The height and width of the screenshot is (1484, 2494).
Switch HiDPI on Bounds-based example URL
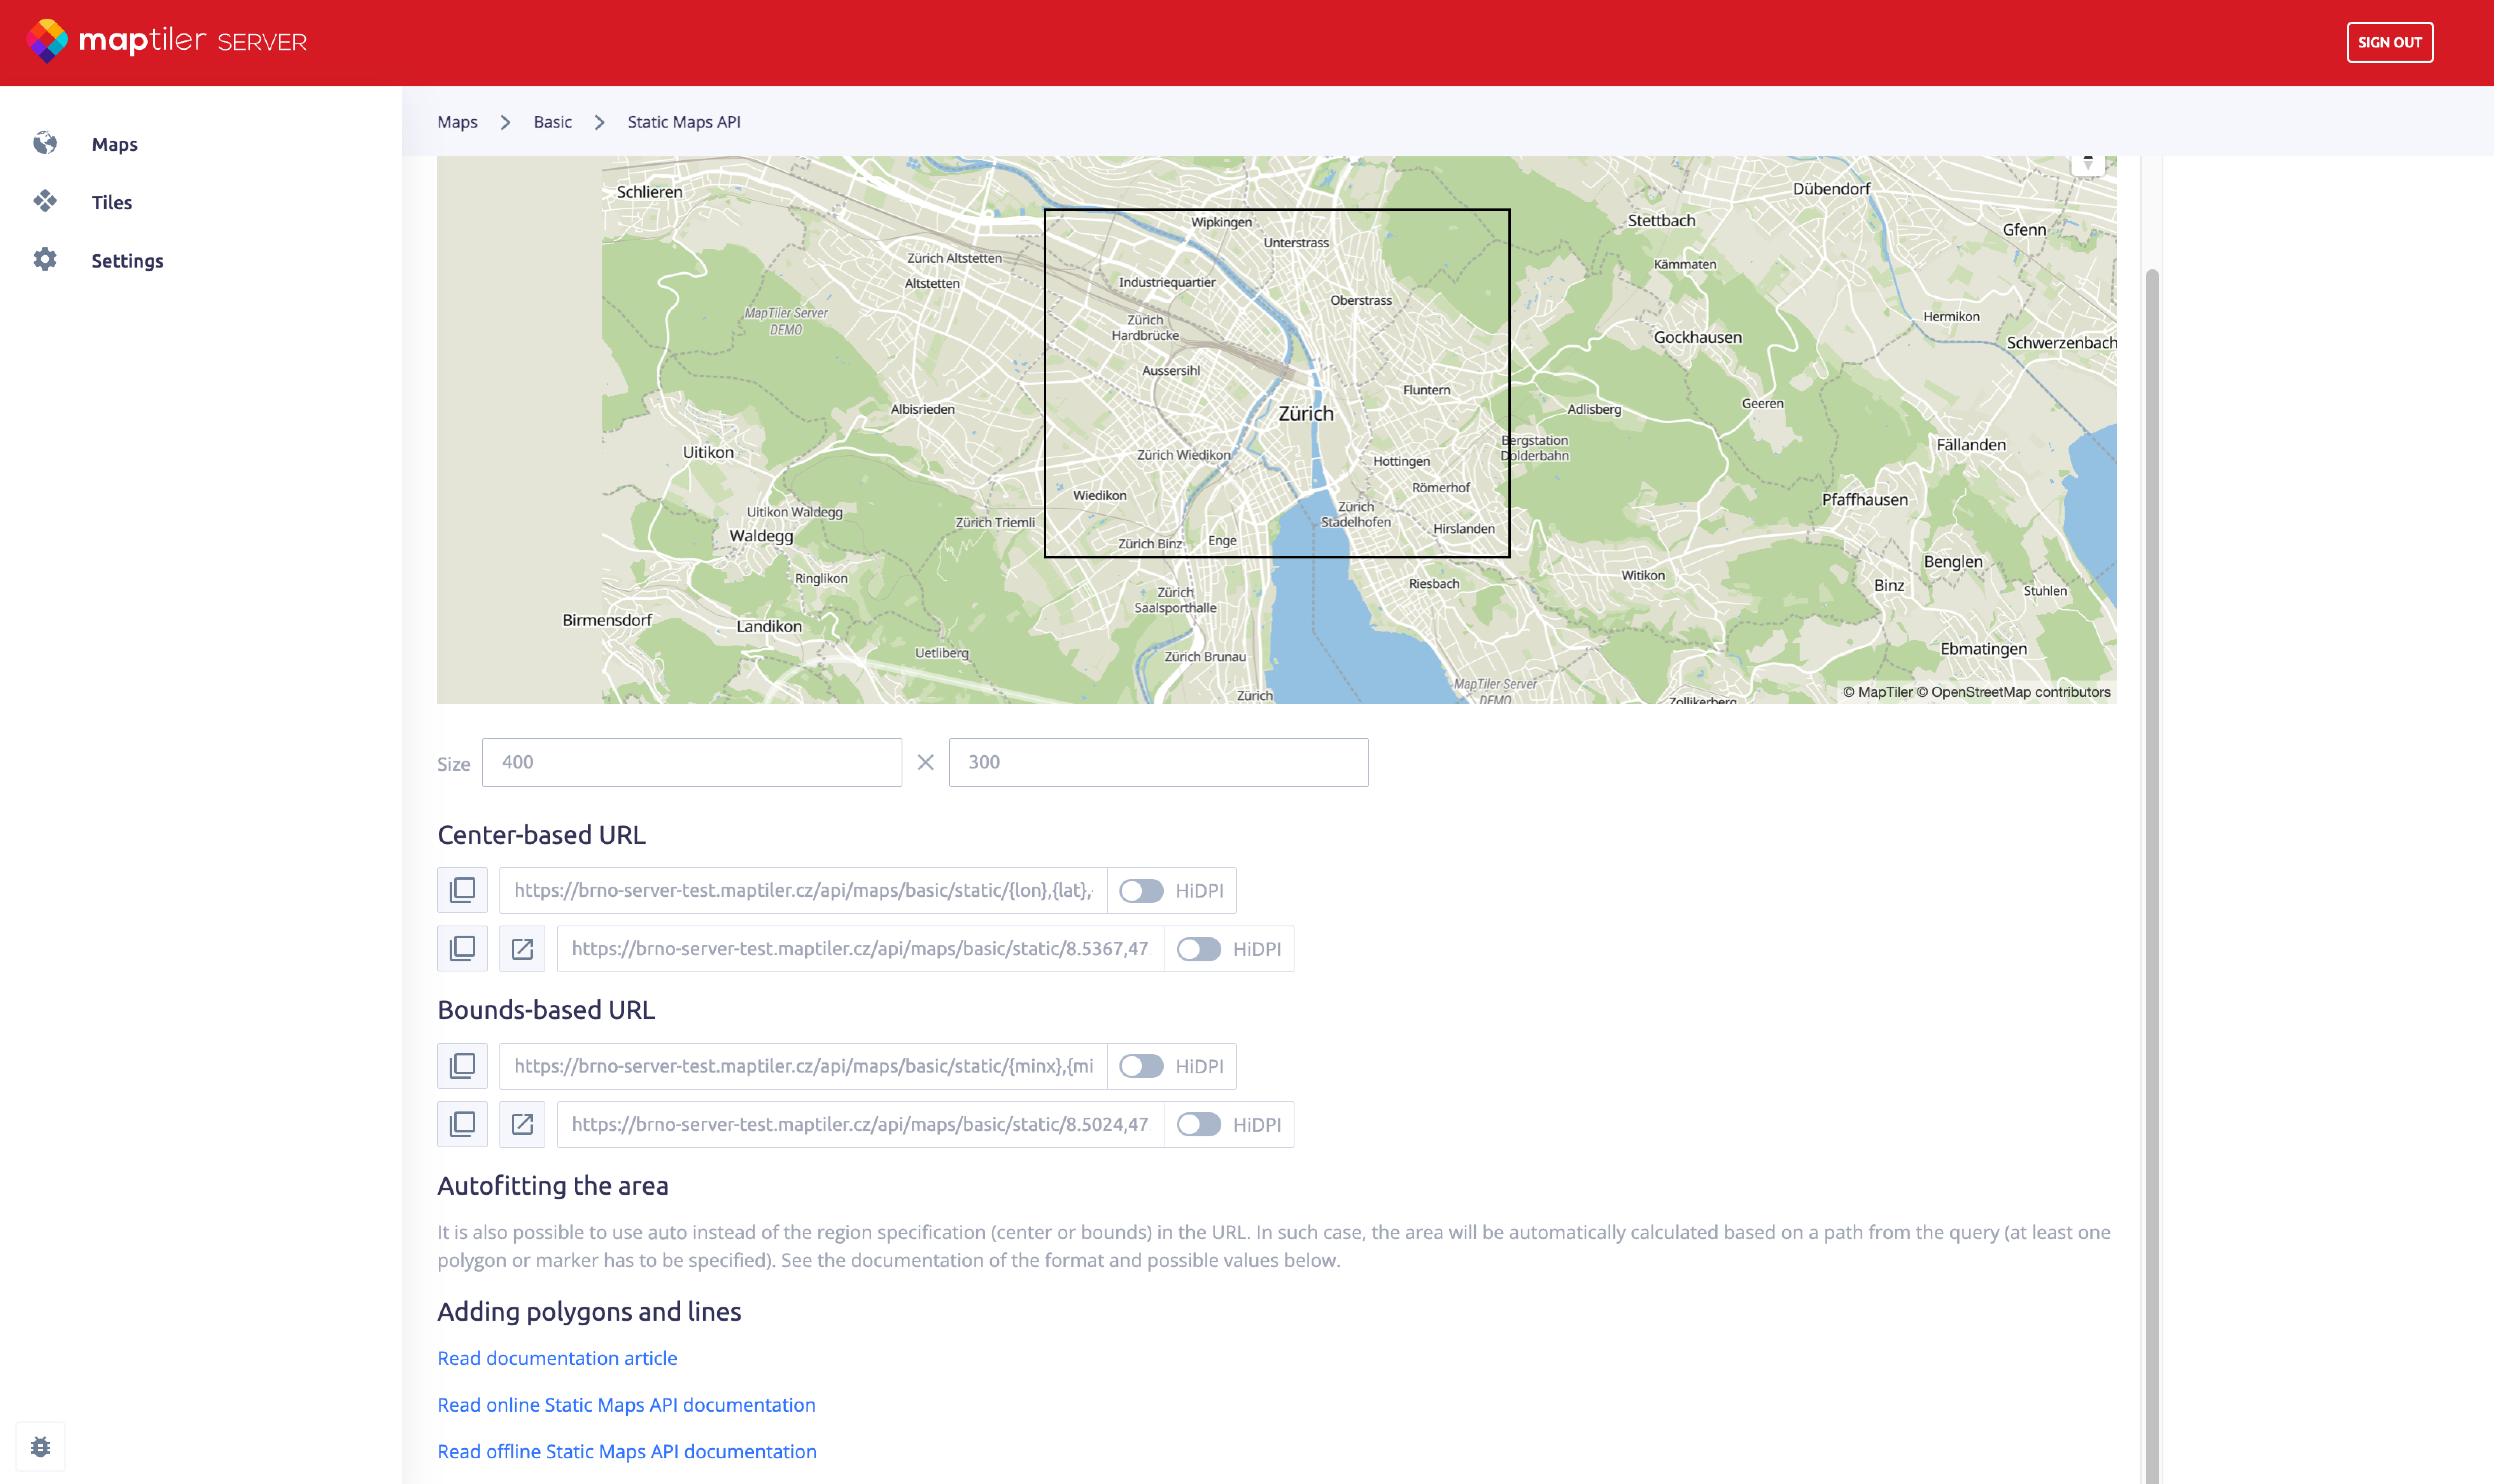coord(1198,1124)
